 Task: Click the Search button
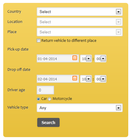tap(48, 122)
